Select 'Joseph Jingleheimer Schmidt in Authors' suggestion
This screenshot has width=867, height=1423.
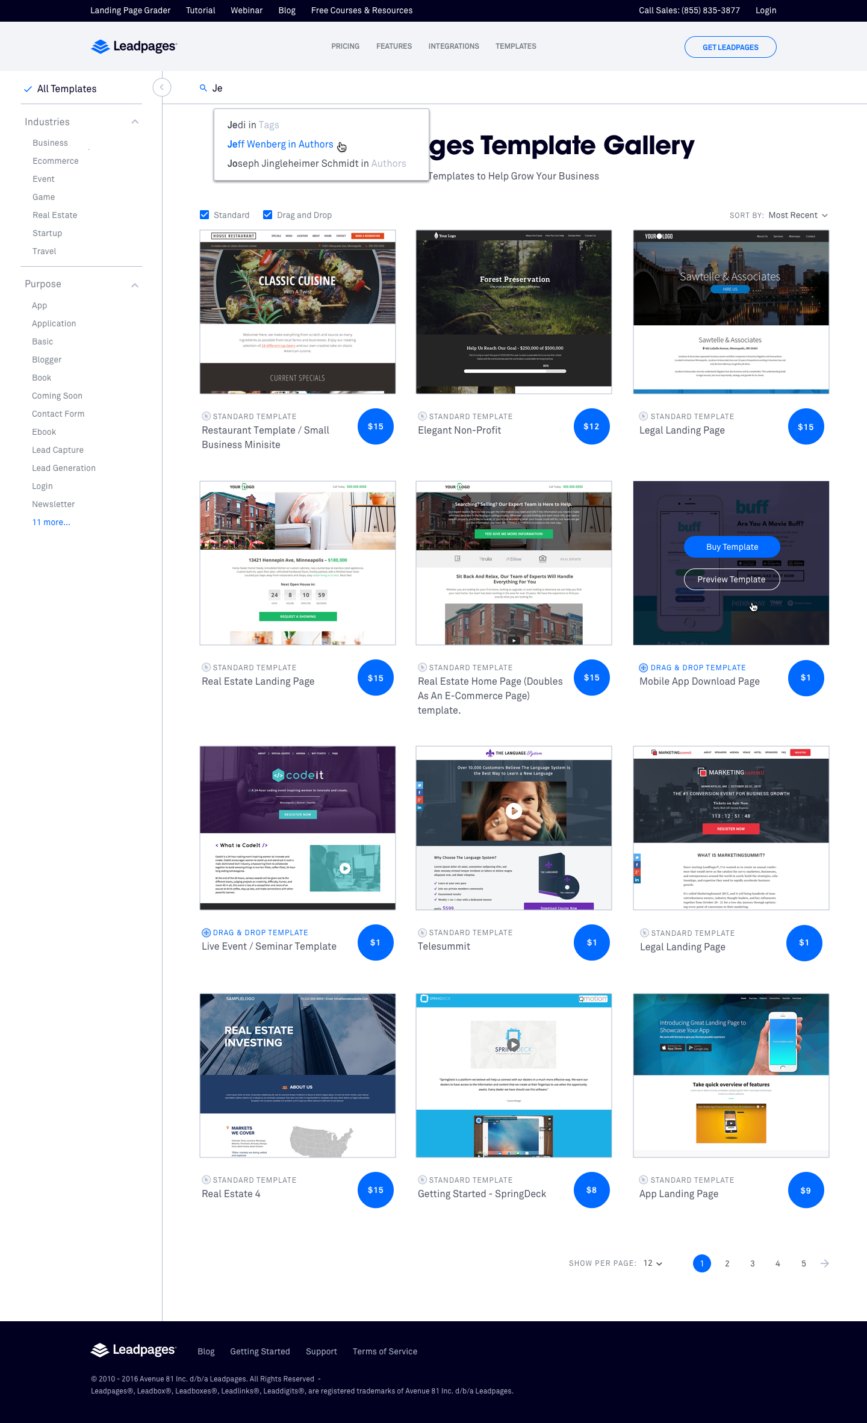pos(317,163)
